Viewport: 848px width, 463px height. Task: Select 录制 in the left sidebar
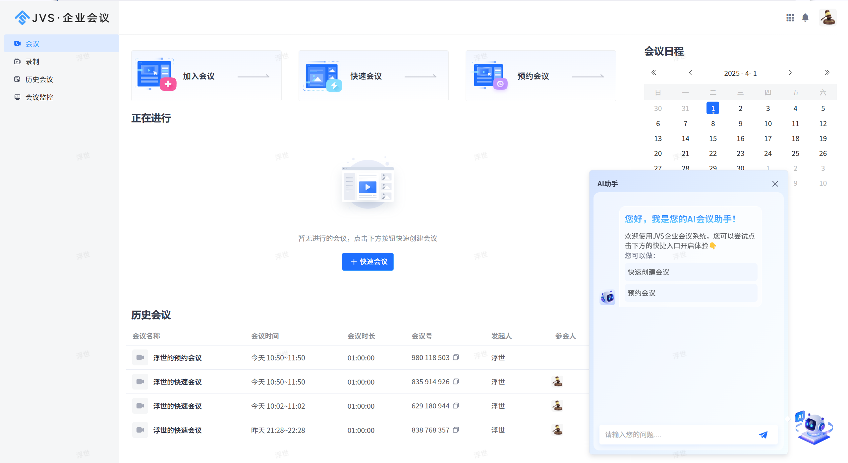coord(32,61)
